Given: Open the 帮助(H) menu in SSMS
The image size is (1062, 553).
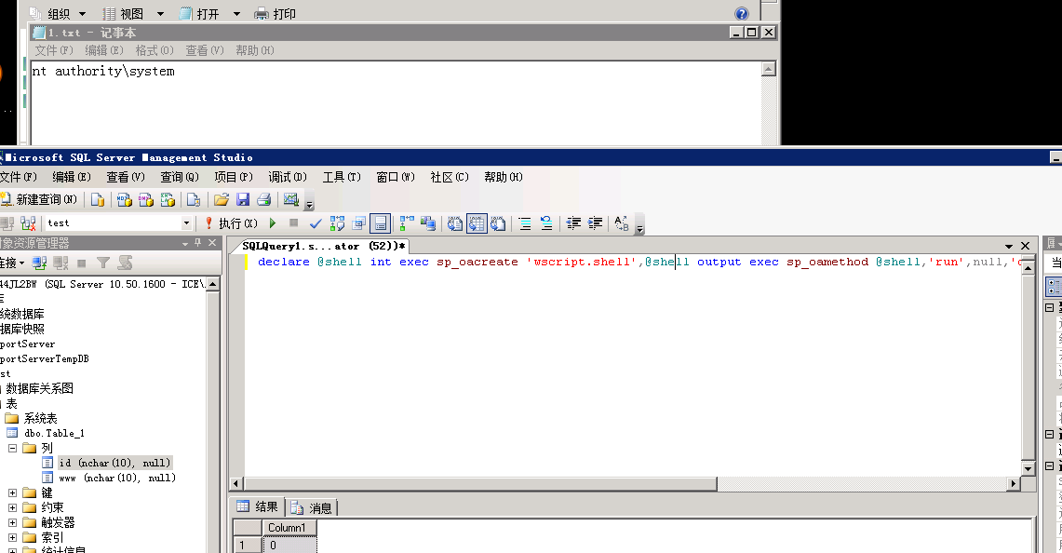Looking at the screenshot, I should tap(504, 177).
